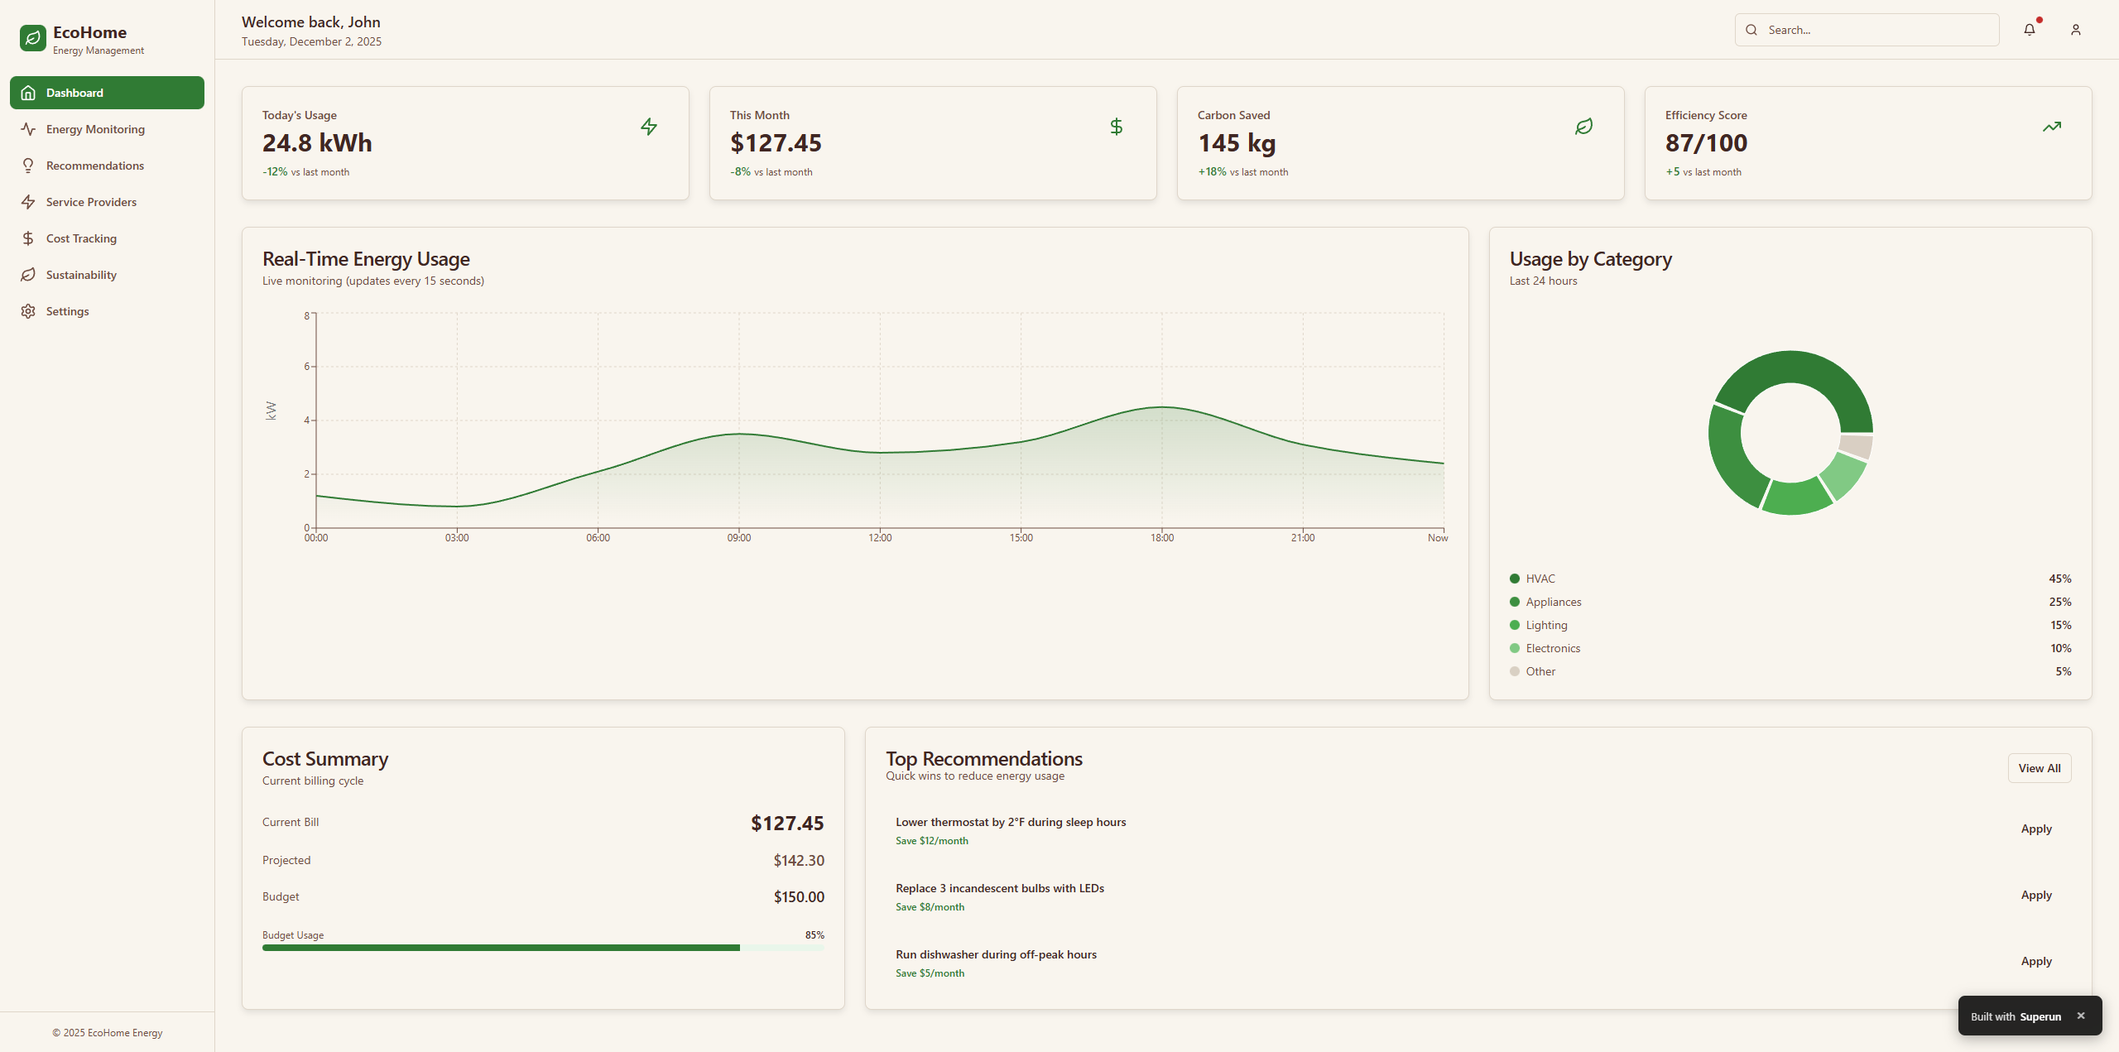The image size is (2119, 1052).
Task: Click the dollar icon in This Month card
Action: [1116, 127]
